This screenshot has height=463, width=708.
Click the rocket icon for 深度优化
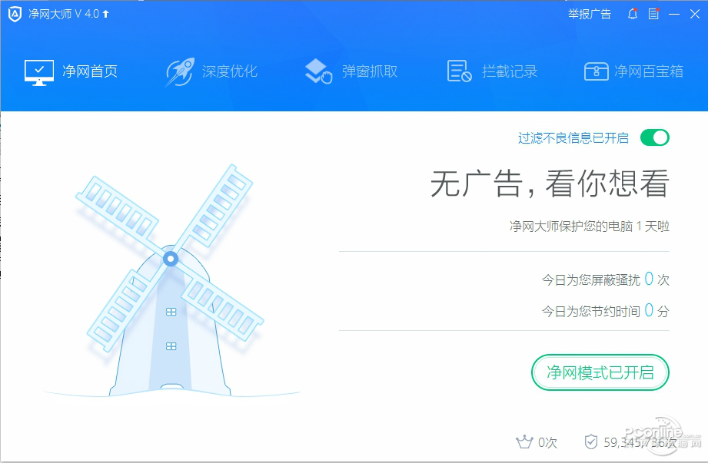coord(180,71)
